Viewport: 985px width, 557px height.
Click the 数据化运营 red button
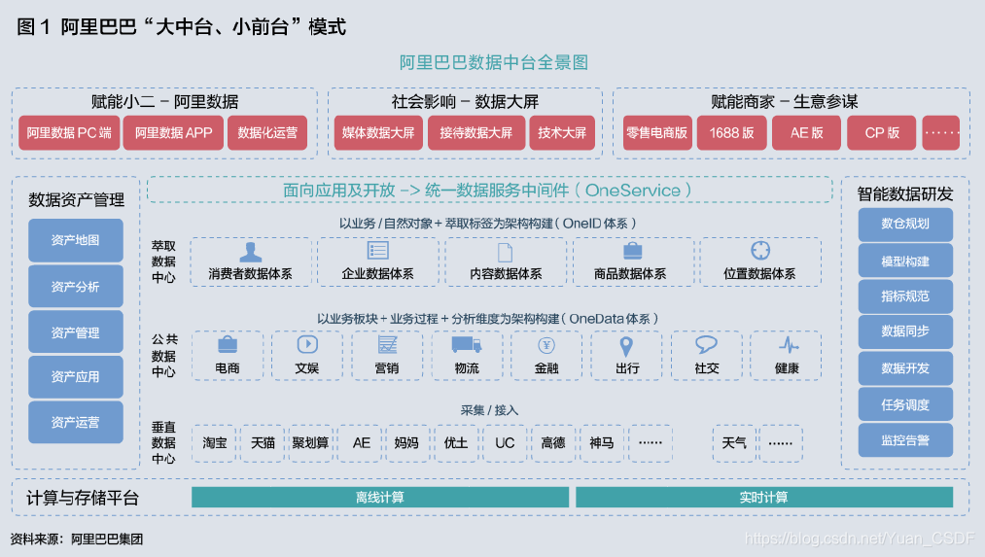(x=267, y=132)
